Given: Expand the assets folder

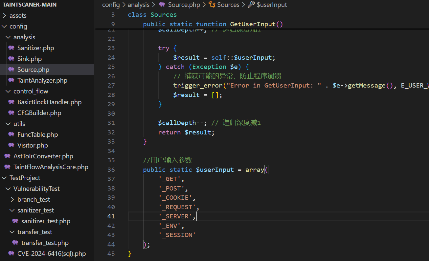Looking at the screenshot, I should (5, 15).
